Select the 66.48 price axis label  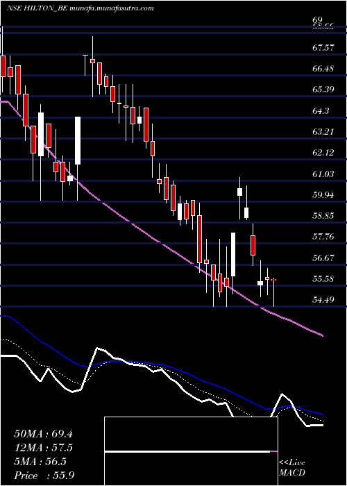[323, 69]
